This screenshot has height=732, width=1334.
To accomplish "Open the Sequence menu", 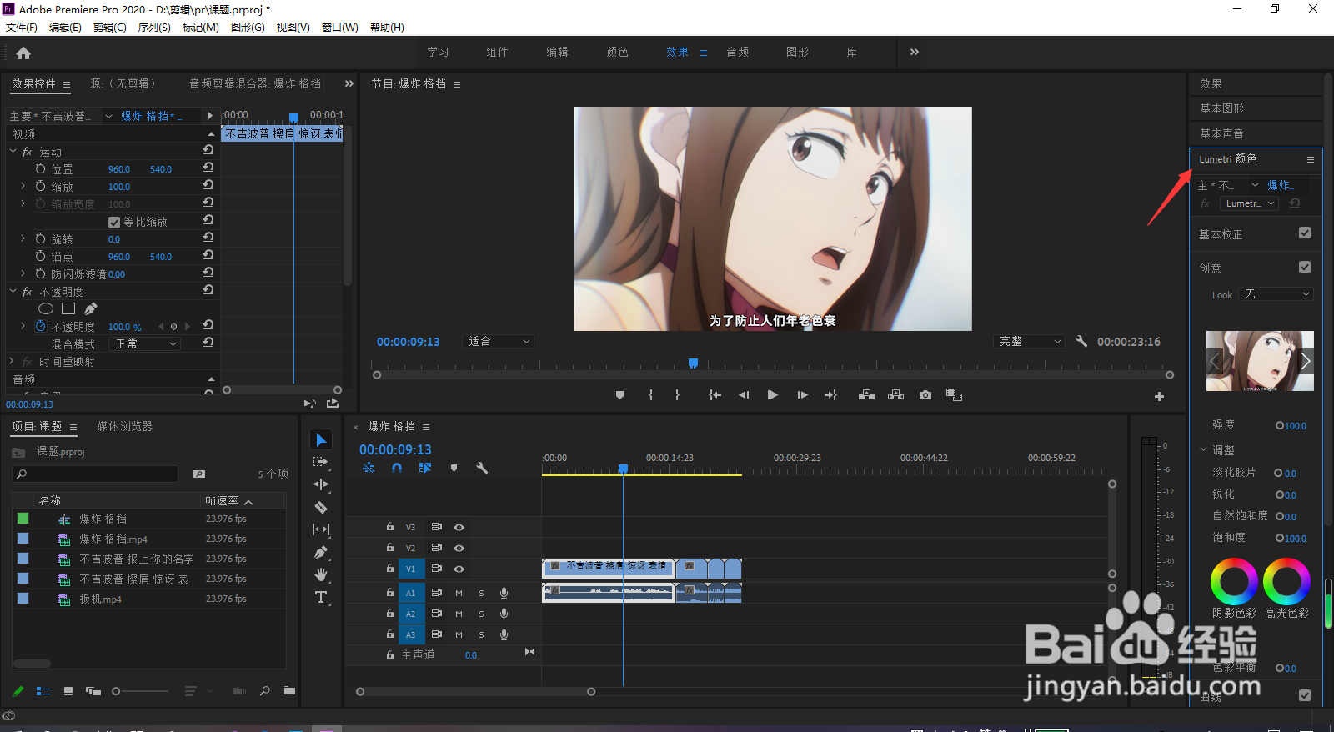I will (154, 27).
